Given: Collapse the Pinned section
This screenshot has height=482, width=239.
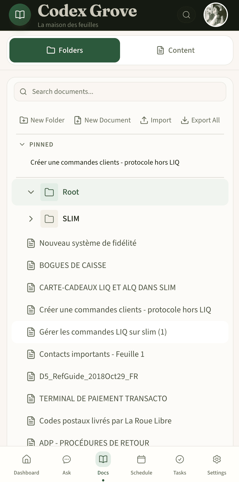Looking at the screenshot, I should point(22,144).
